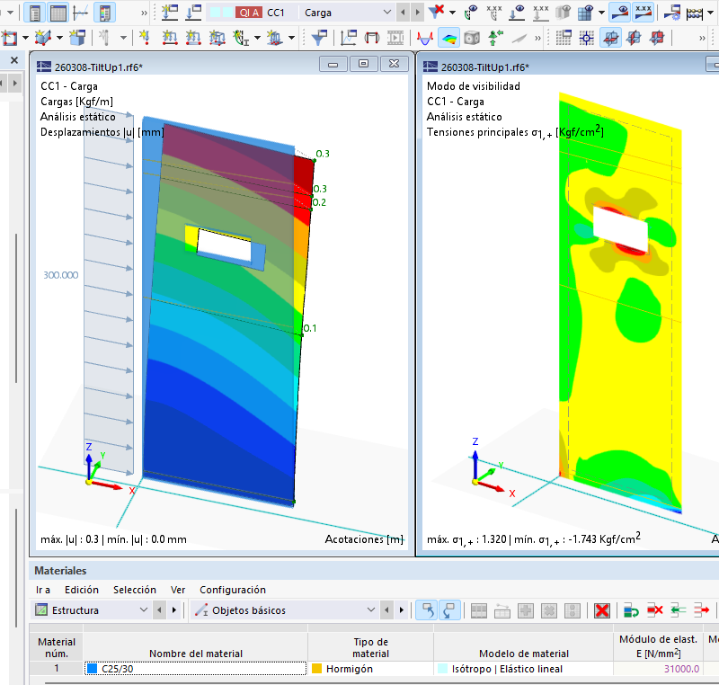719x685 pixels.
Task: Close the left navigator panel X
Action: [14, 60]
